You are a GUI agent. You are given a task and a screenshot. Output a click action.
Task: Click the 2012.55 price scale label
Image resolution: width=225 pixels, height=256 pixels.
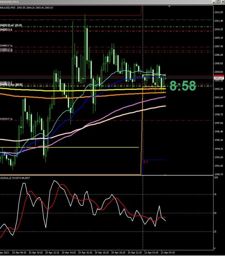click(x=219, y=12)
